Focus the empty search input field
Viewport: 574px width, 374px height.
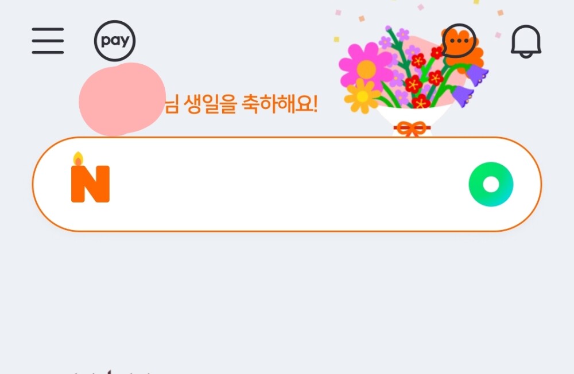pos(287,184)
